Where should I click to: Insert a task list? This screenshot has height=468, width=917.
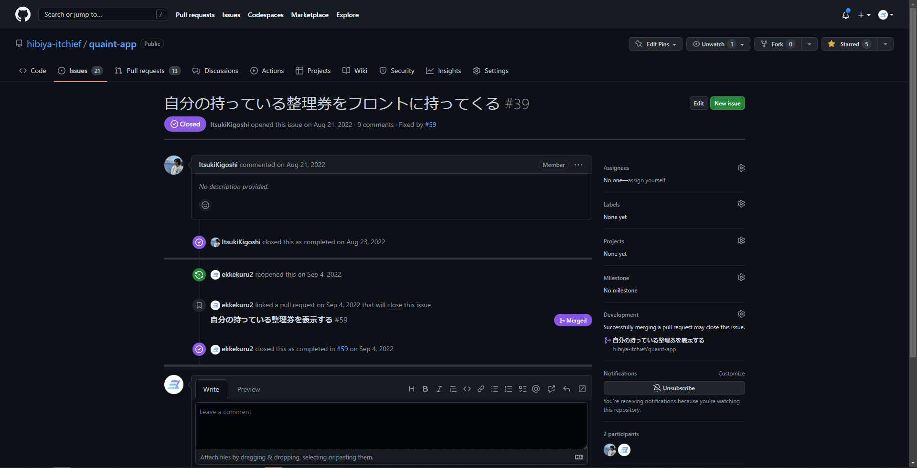point(522,389)
